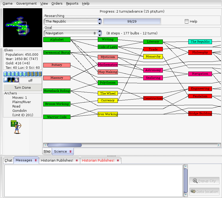Select the Mathematics tech node
222x198 pixels.
coord(108,65)
